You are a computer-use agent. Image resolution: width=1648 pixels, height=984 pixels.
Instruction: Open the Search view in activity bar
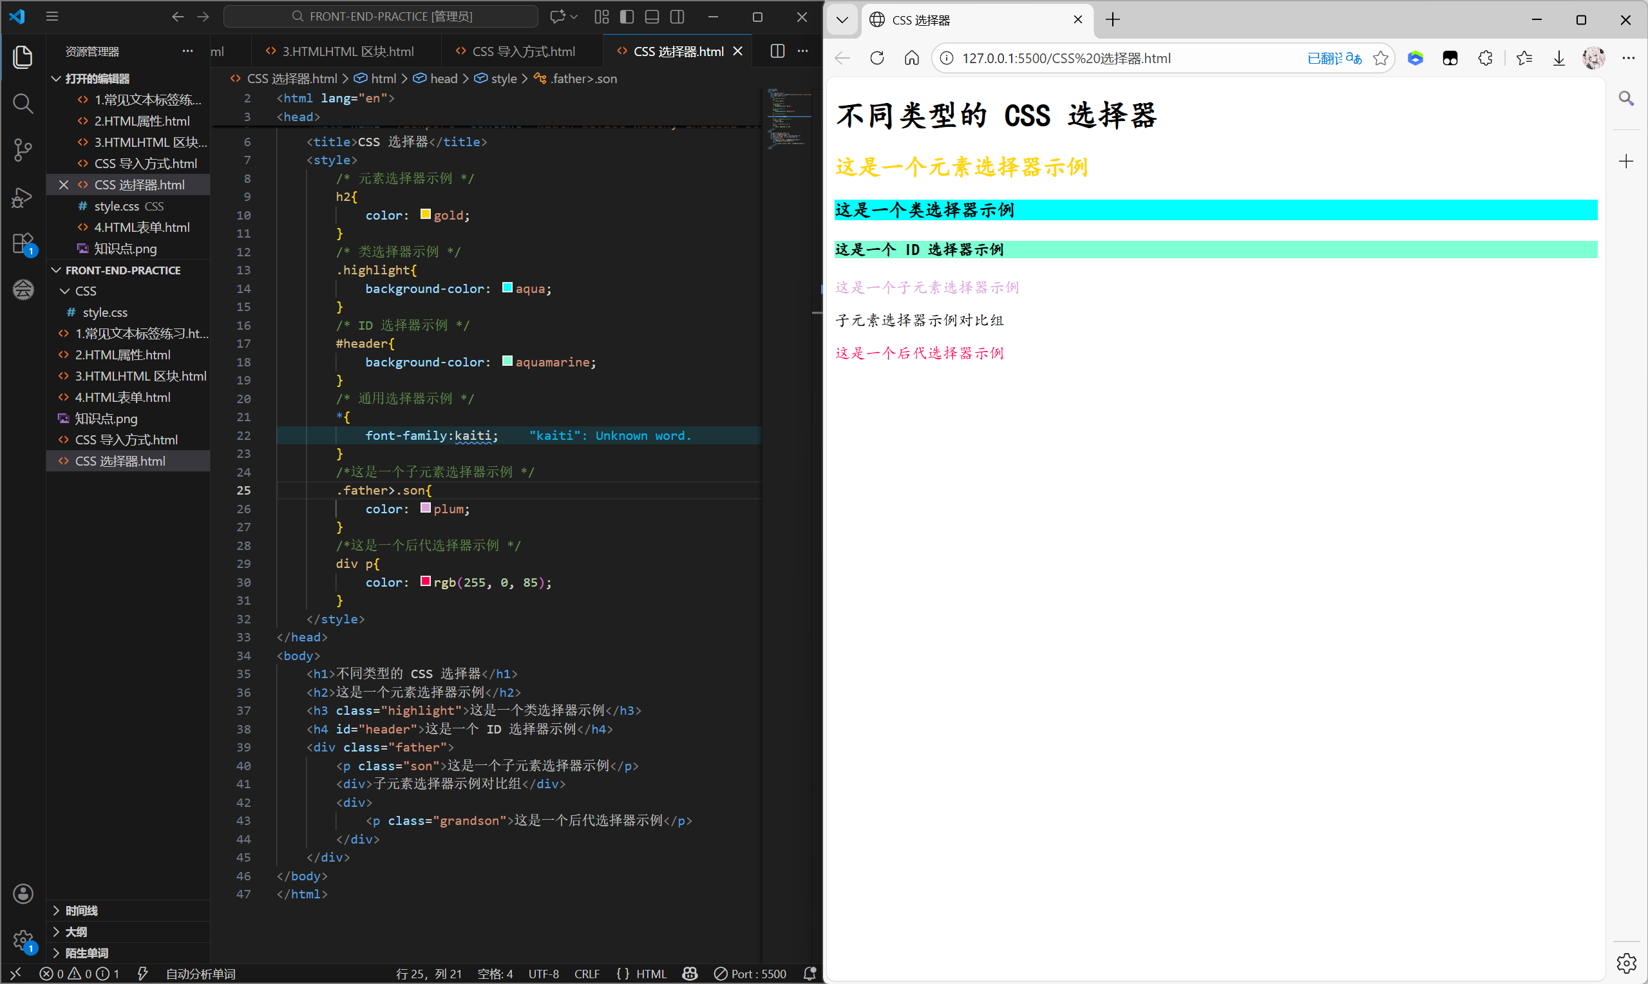pos(23,104)
